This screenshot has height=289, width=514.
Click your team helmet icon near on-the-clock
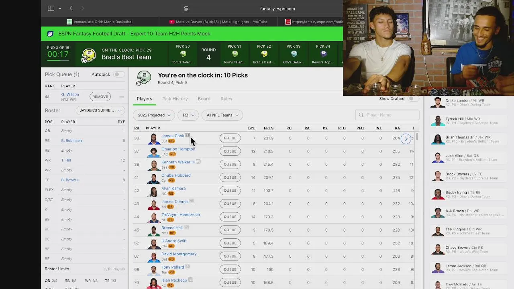pos(144,78)
